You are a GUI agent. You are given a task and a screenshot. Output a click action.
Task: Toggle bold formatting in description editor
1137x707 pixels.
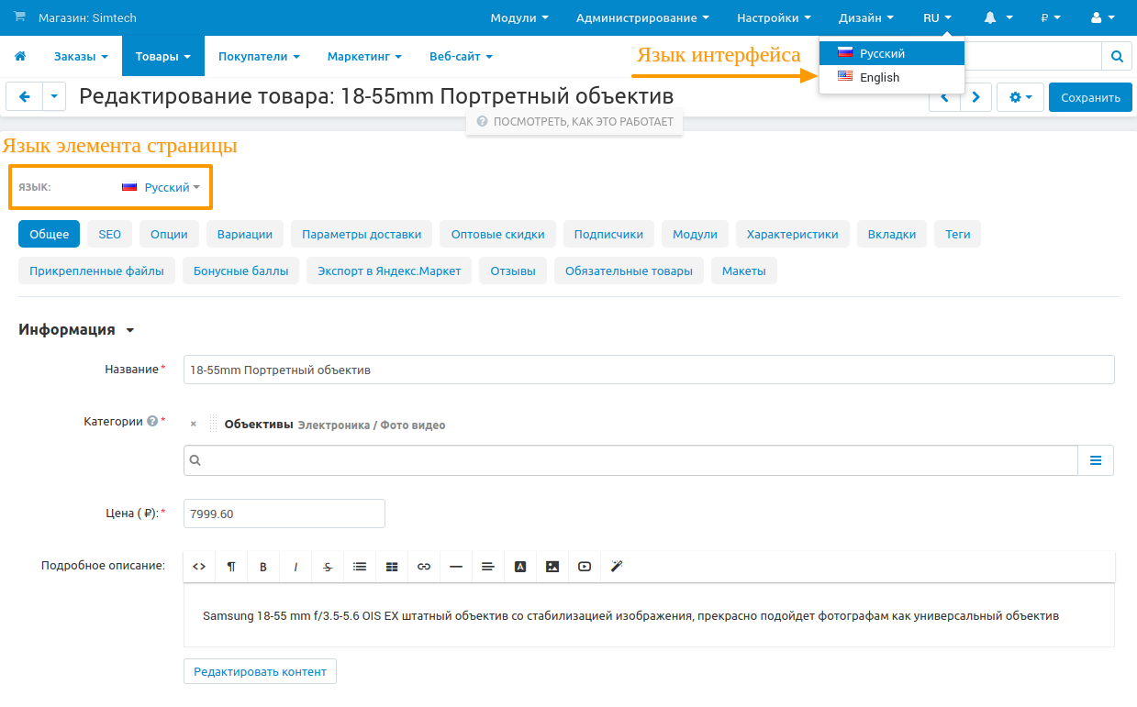pyautogui.click(x=263, y=567)
